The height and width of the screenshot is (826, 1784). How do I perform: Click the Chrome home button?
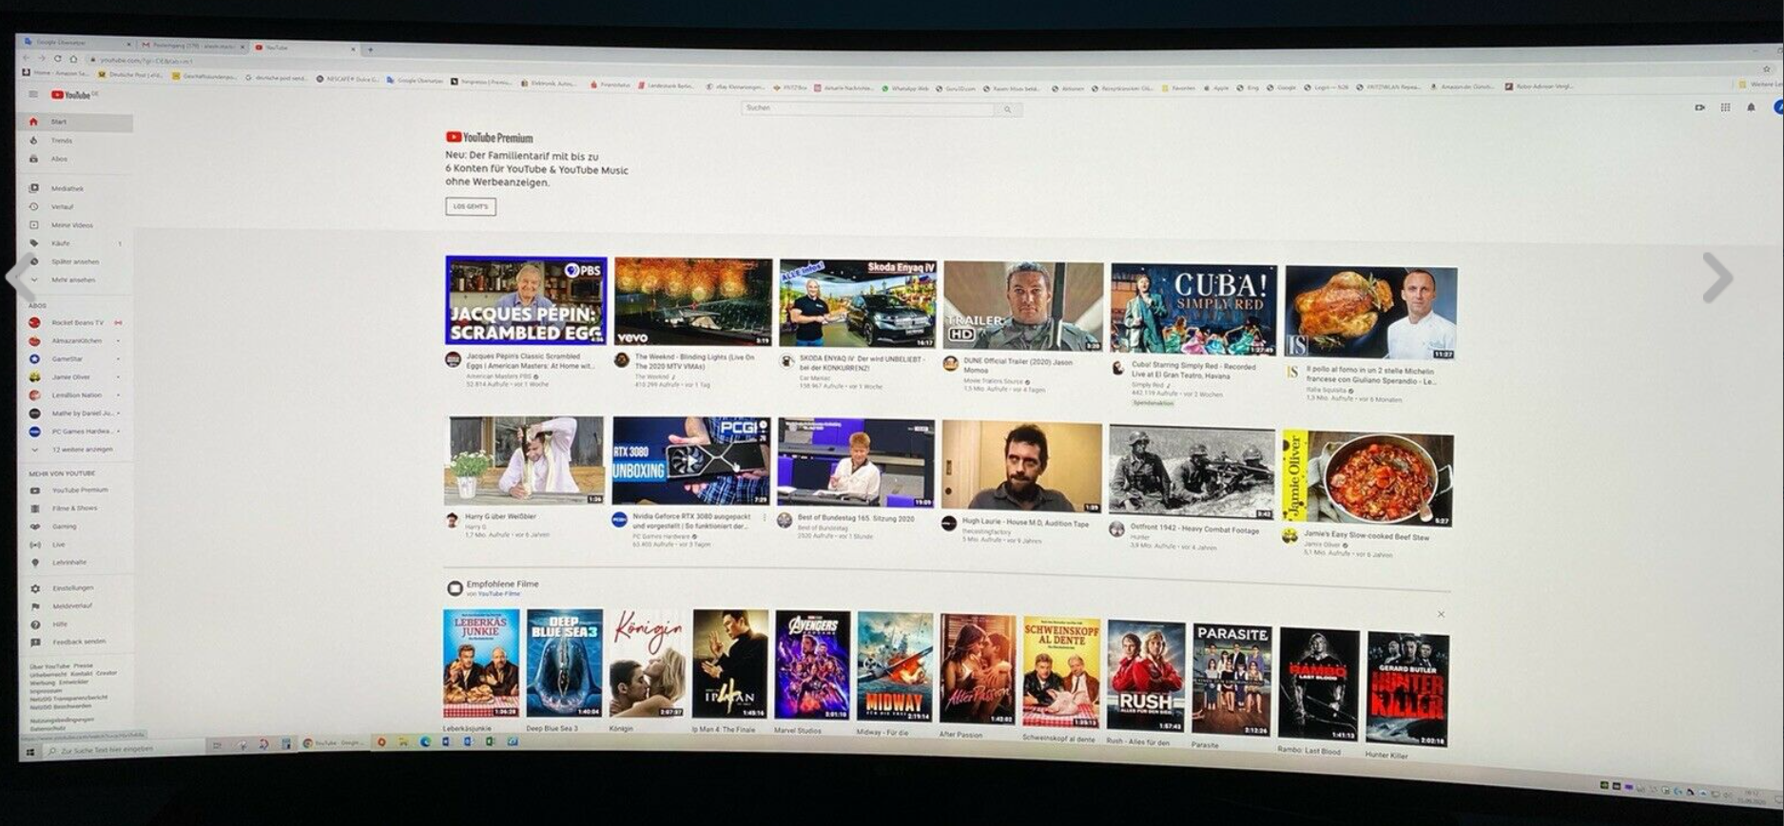[73, 59]
